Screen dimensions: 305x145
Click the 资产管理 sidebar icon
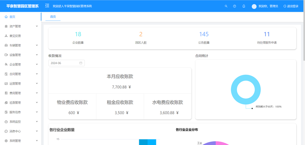pos(6,26)
